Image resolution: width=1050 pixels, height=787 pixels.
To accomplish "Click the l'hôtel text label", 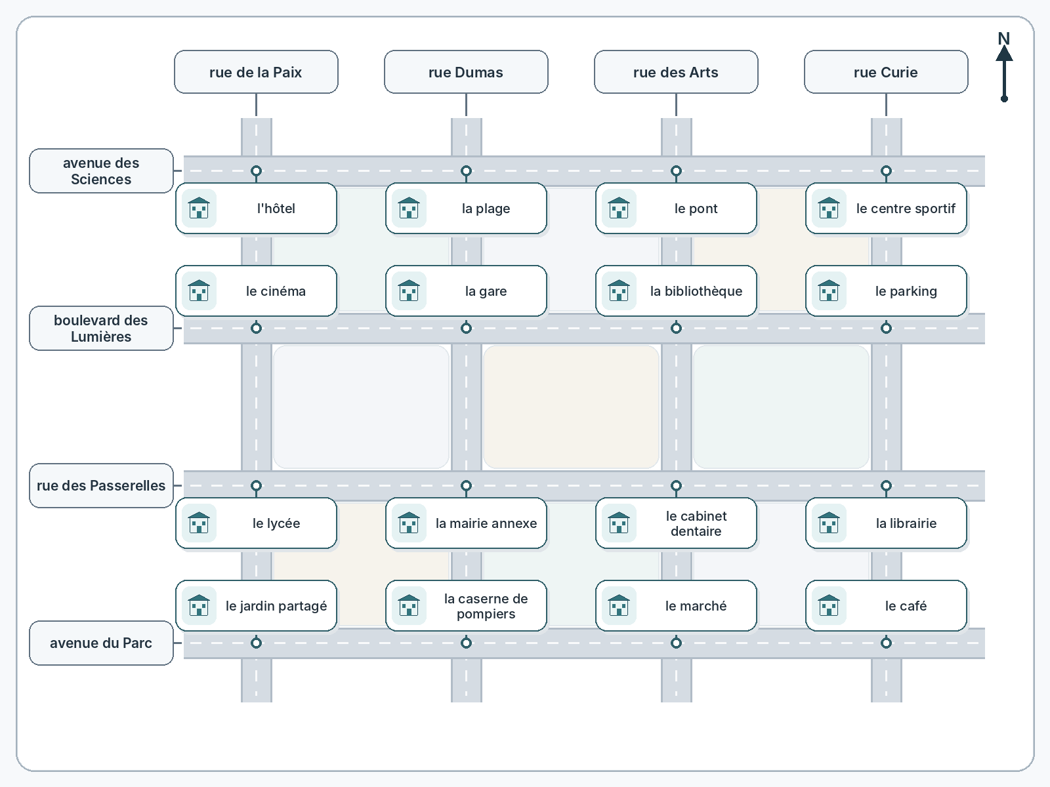I will [276, 209].
